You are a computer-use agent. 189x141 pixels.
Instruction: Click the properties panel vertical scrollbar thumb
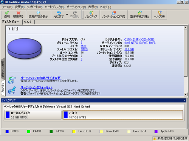coord(185,53)
